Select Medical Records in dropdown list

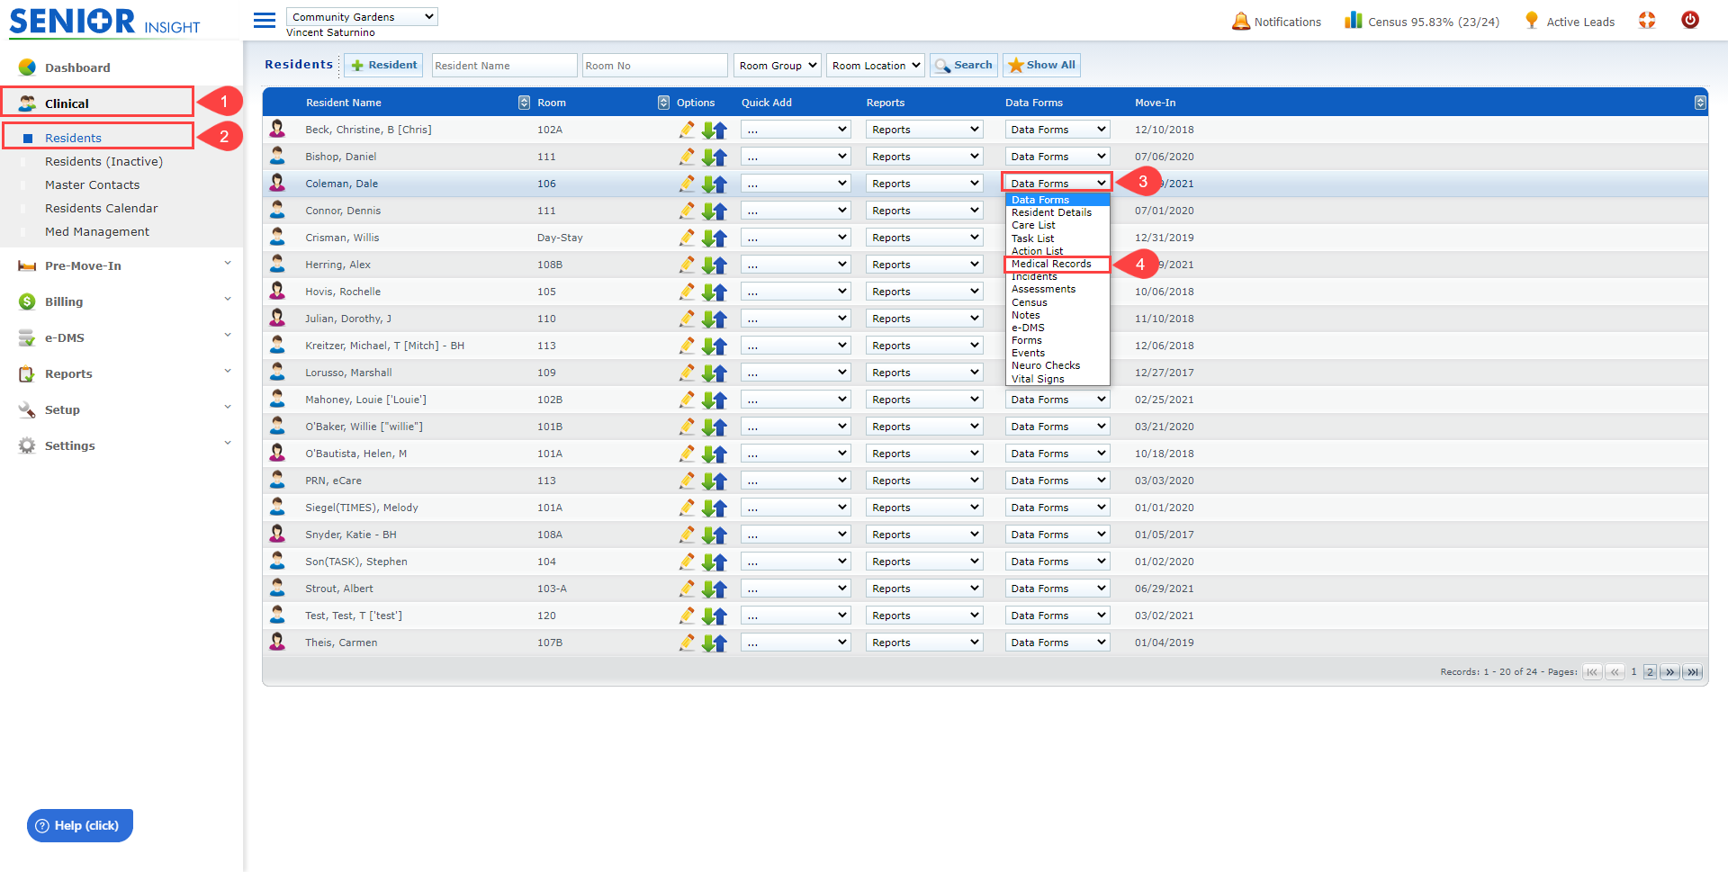pos(1057,264)
